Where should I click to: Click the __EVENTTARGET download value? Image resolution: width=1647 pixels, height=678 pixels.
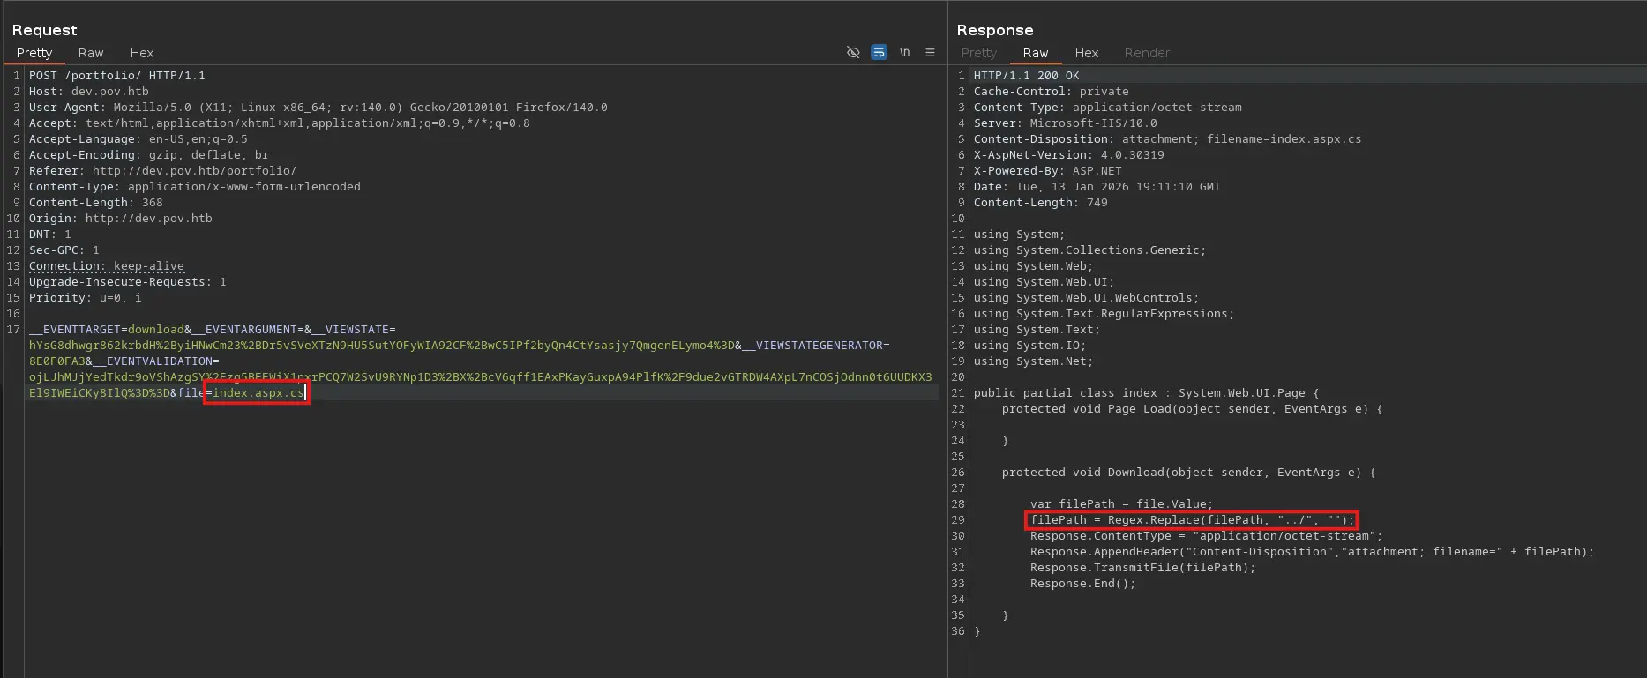pos(156,330)
